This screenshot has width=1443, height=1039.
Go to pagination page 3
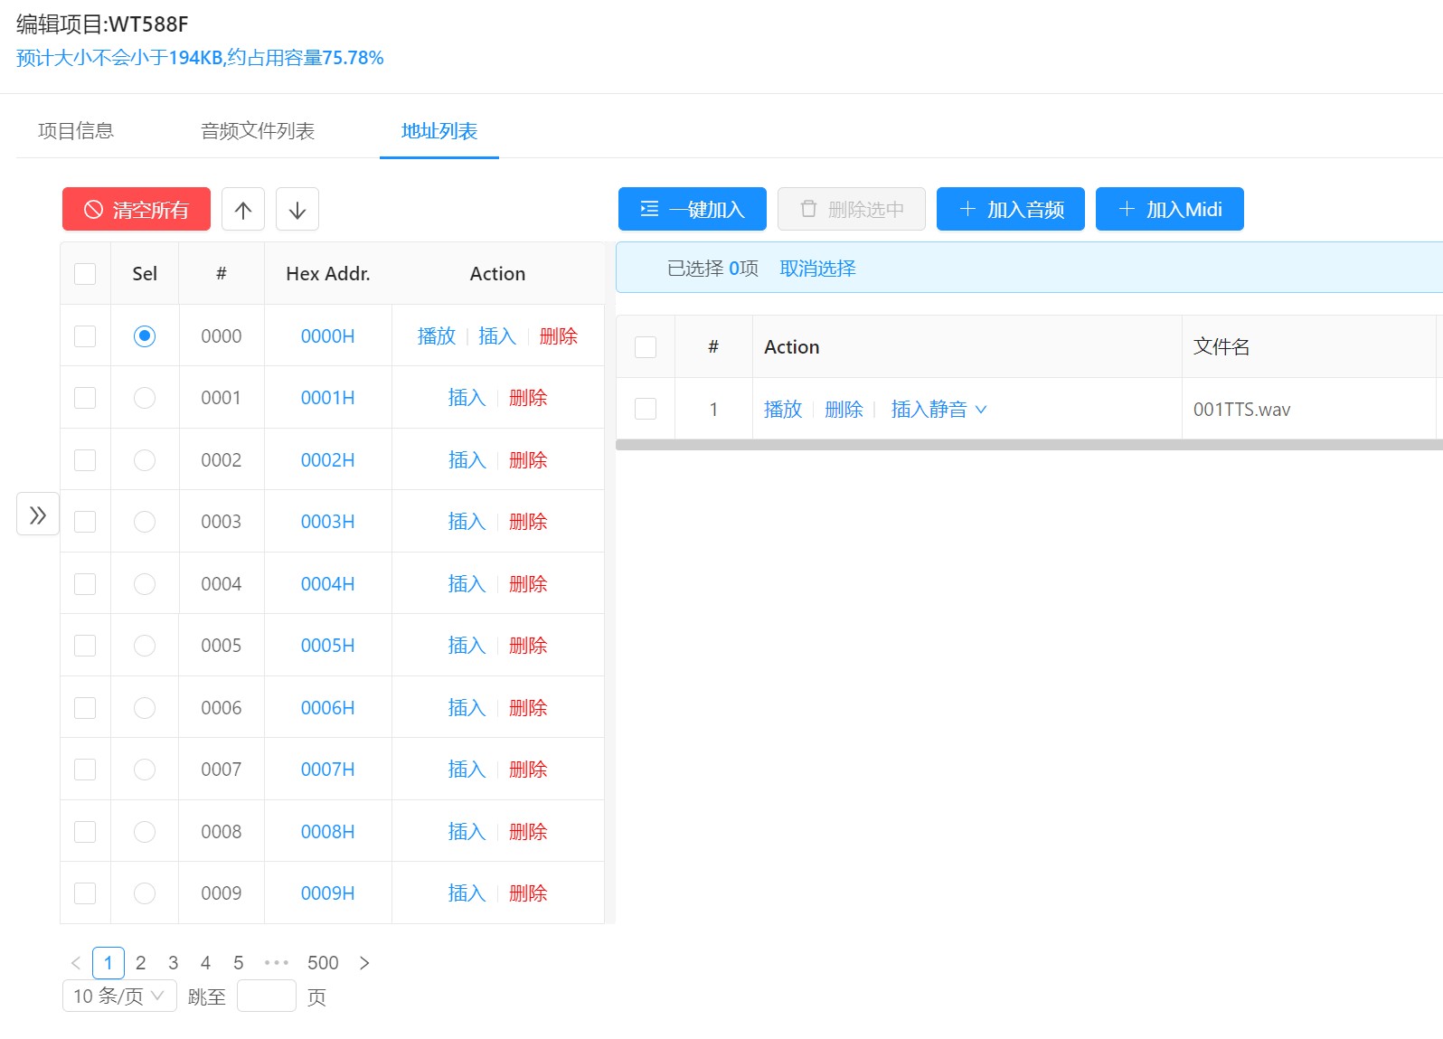point(173,963)
